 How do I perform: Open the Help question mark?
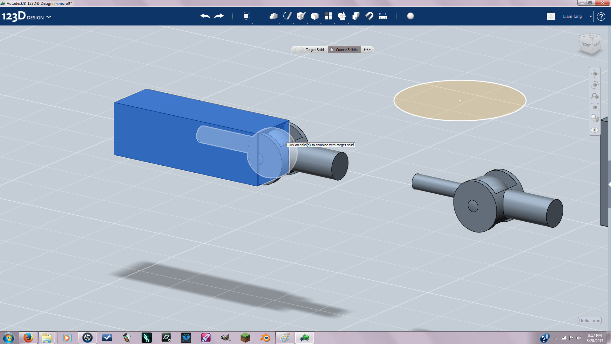click(x=601, y=17)
